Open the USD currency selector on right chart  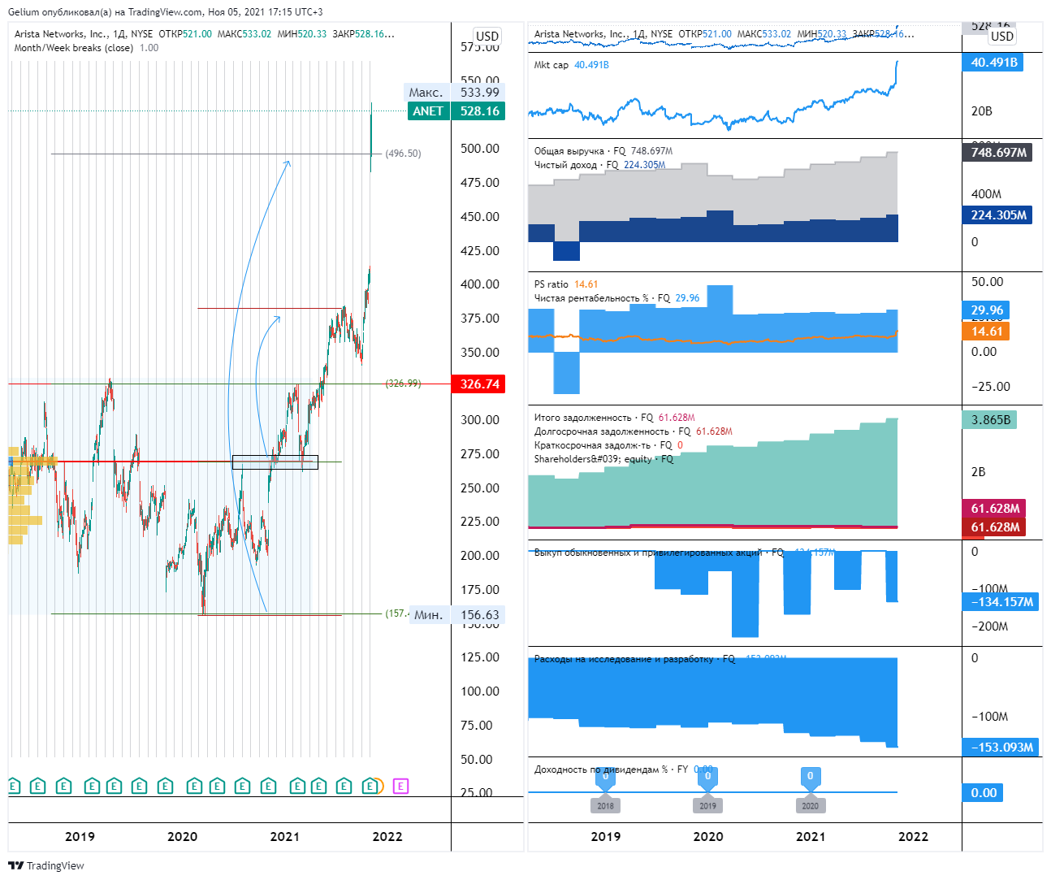1002,36
